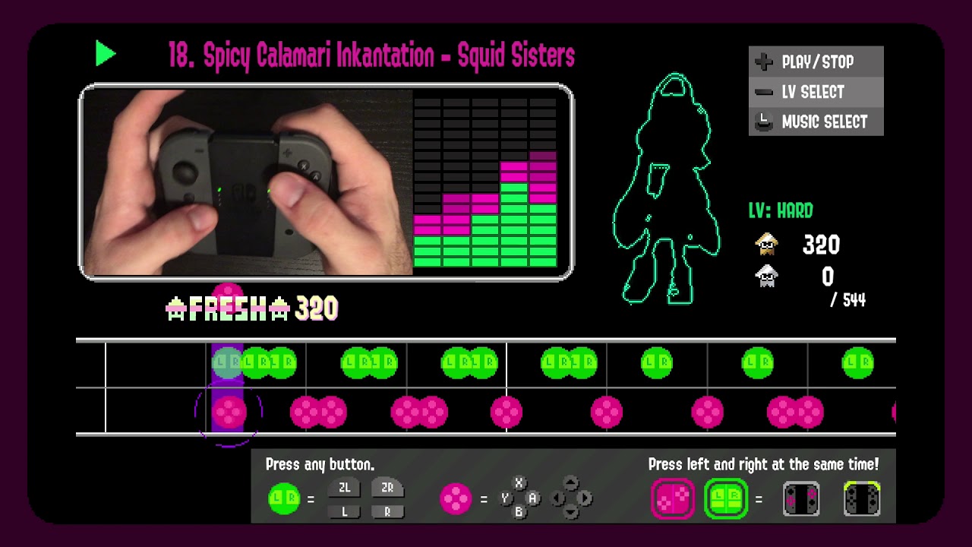Click the B face button icon
This screenshot has height=547, width=972.
click(x=519, y=512)
